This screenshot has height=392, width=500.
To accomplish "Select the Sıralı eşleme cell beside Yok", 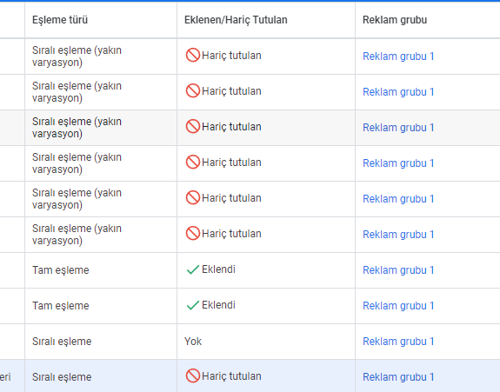I will 62,342.
